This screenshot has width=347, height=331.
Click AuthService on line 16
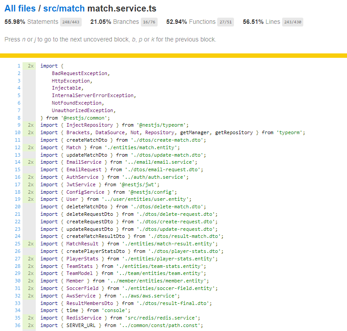point(82,177)
